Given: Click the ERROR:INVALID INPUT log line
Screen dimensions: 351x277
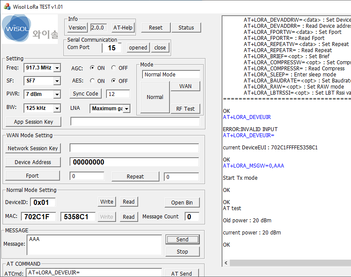Looking at the screenshot, I should [250, 129].
